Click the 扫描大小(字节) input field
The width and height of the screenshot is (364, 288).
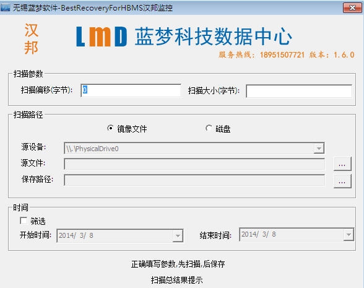pyautogui.click(x=299, y=91)
